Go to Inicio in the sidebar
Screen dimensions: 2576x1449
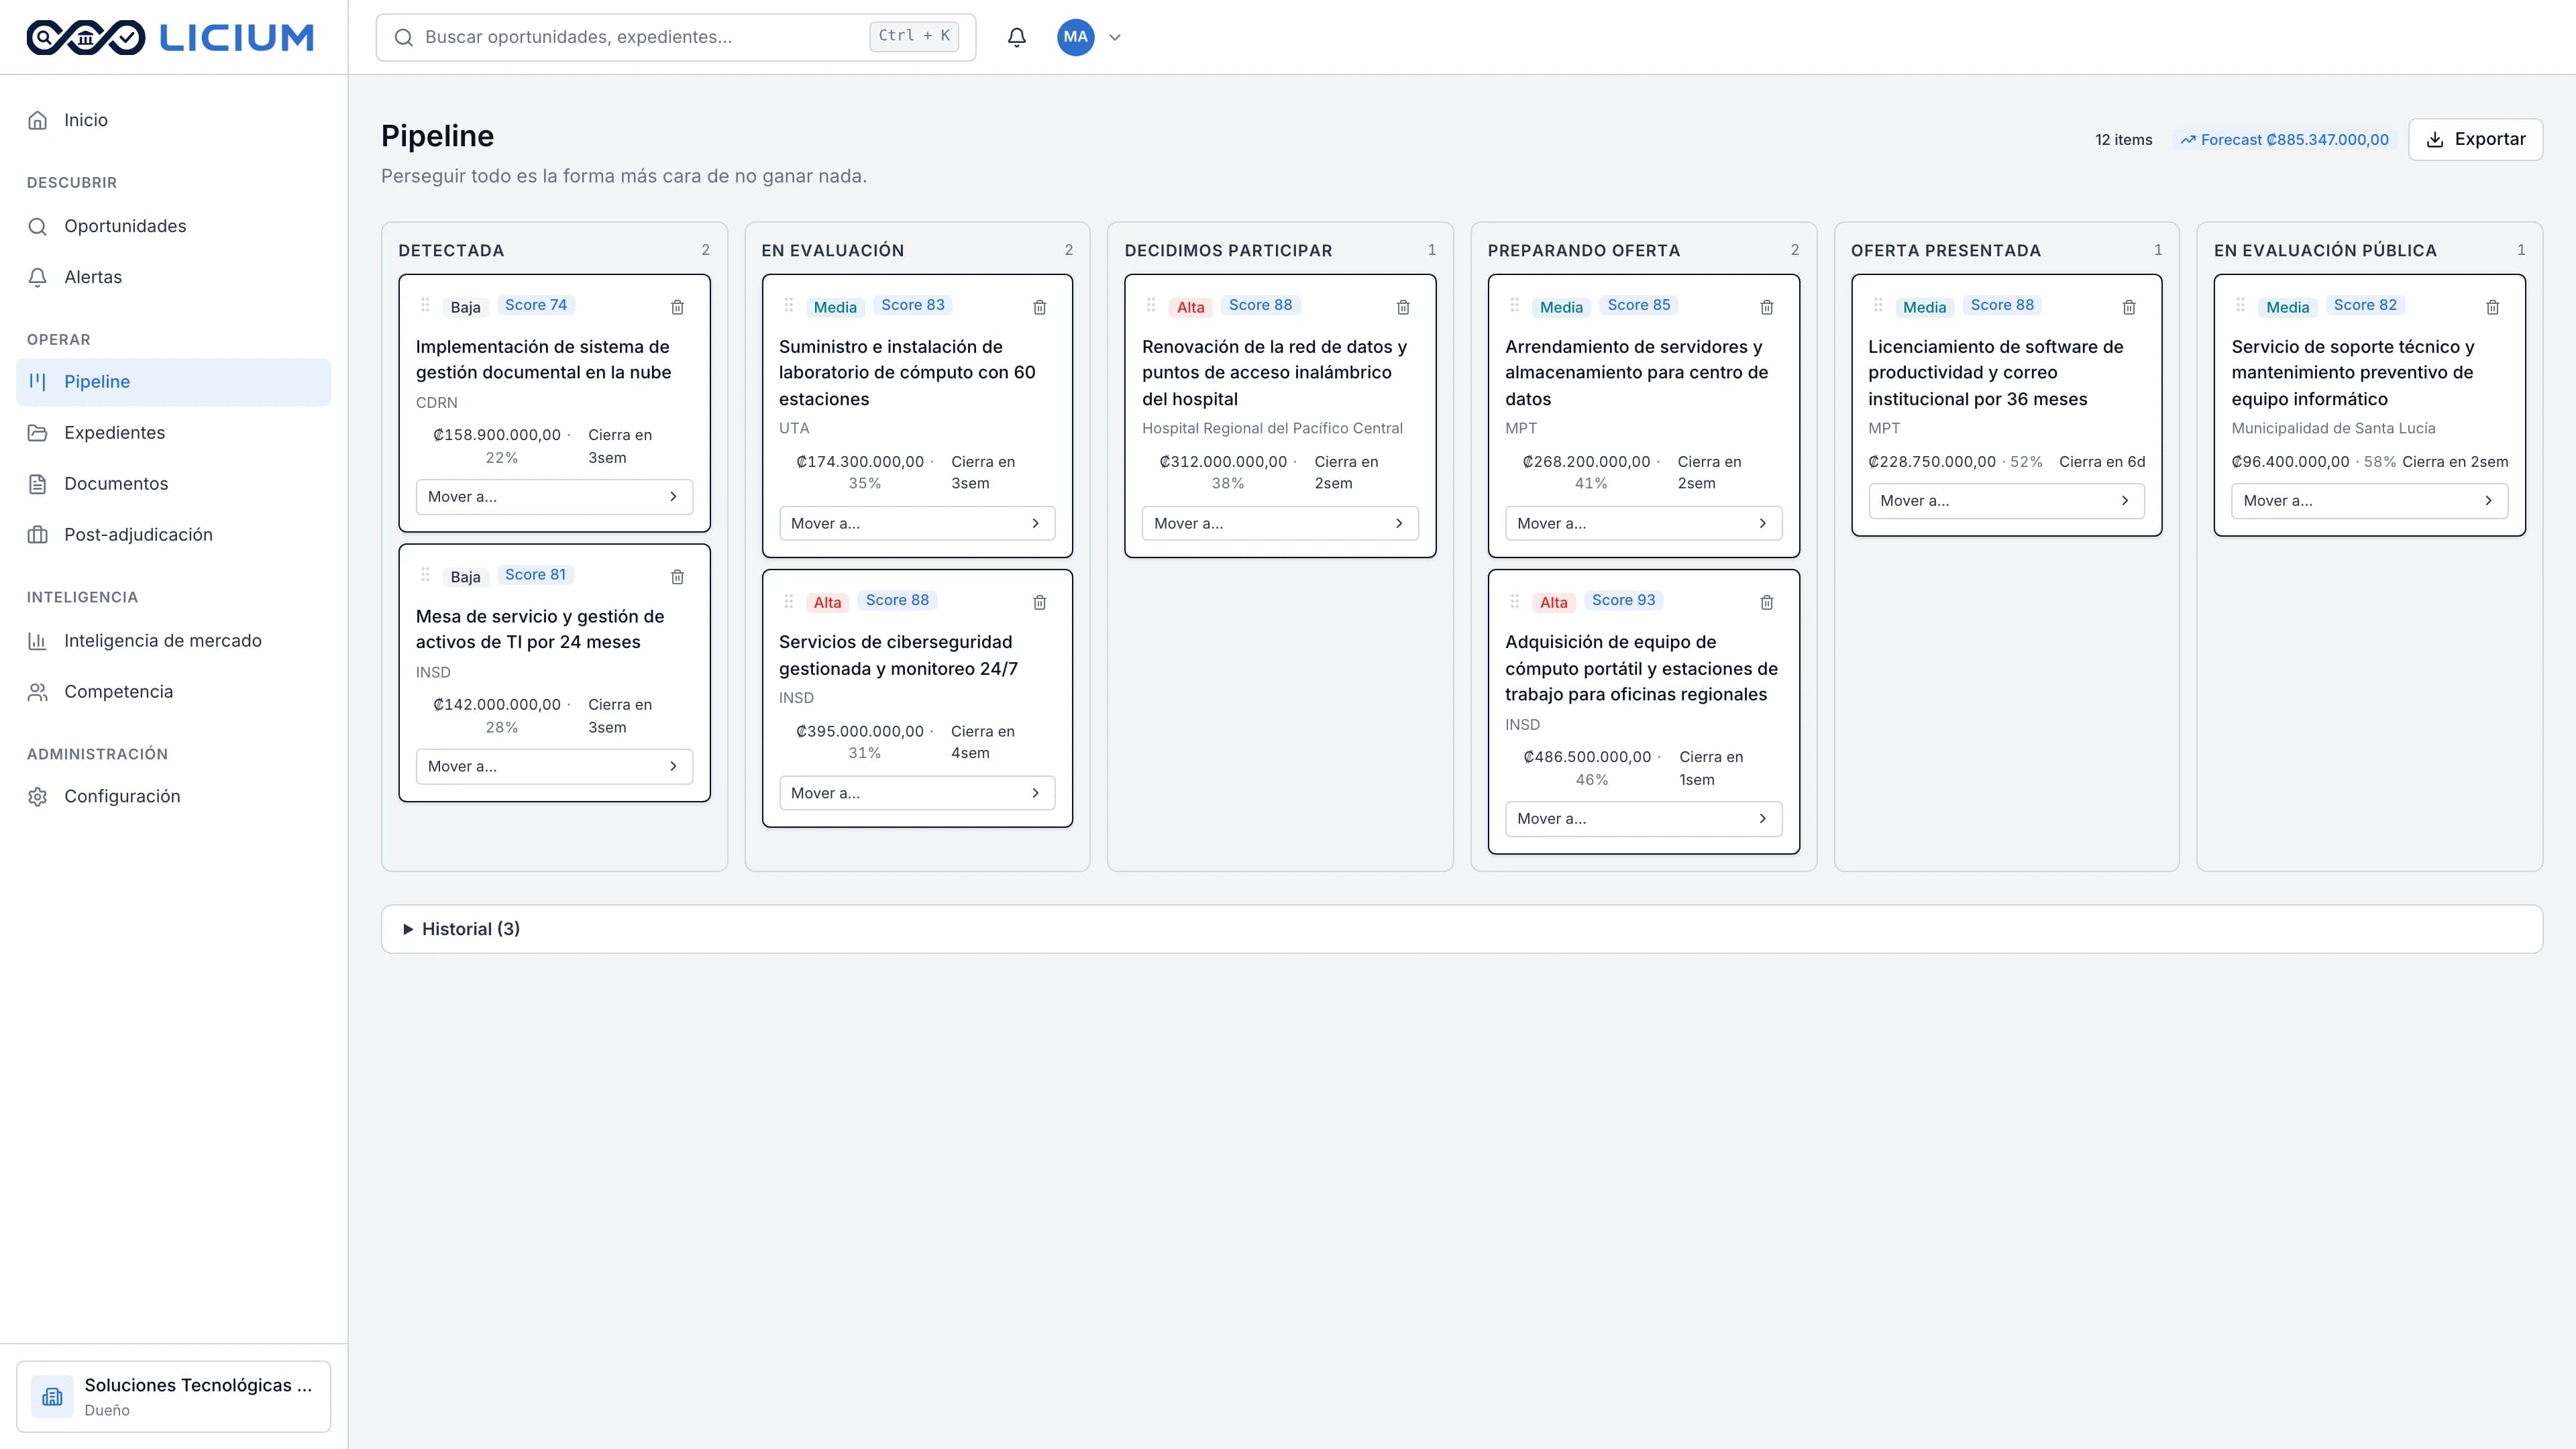click(173, 120)
